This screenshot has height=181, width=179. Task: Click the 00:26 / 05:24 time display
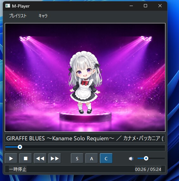coord(148,169)
